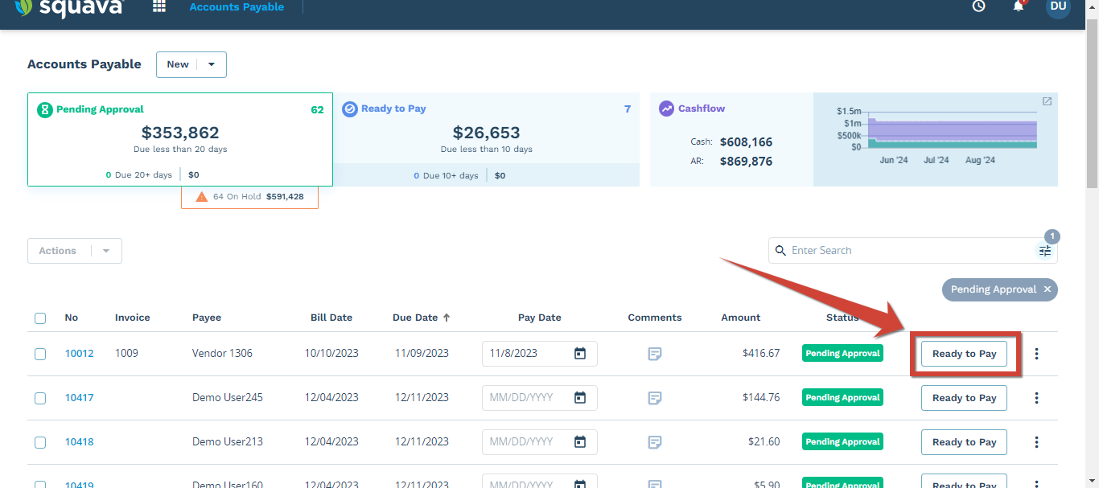Check the row 10012 checkbox

point(40,354)
